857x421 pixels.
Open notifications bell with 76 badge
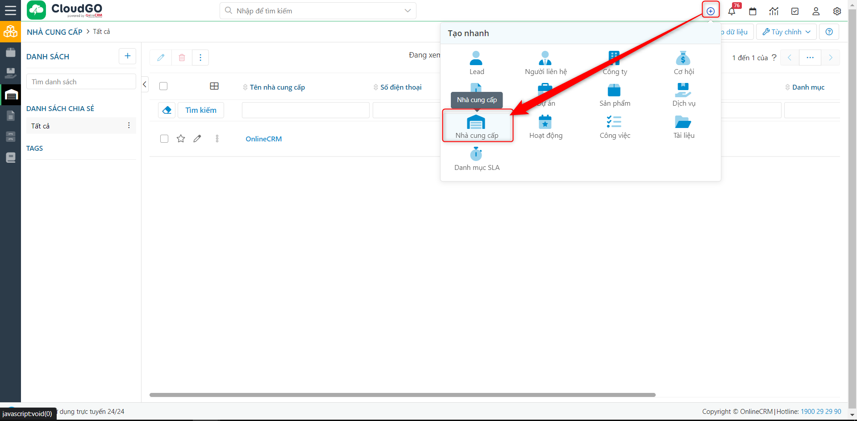(x=732, y=11)
